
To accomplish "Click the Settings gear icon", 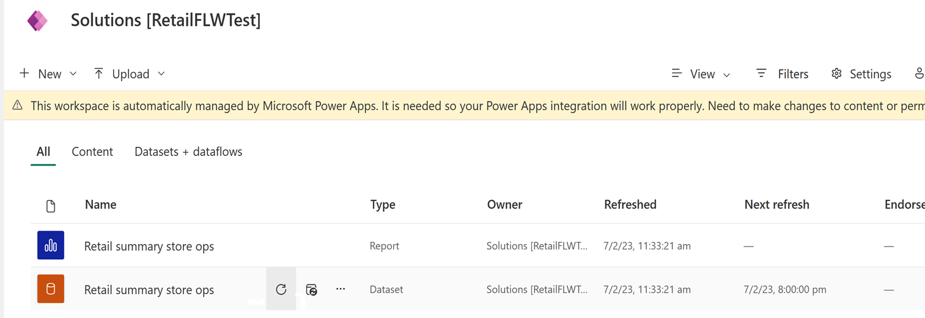I will (836, 73).
